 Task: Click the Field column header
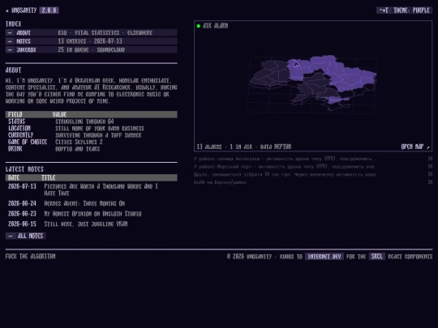coord(15,114)
